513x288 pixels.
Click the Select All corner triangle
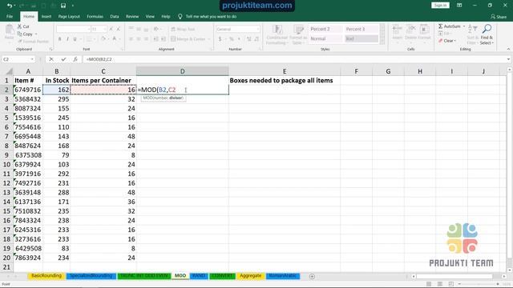pyautogui.click(x=9, y=71)
